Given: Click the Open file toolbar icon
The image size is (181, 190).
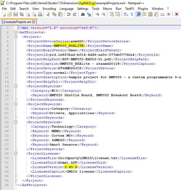Looking at the screenshot, I should click(x=10, y=14).
